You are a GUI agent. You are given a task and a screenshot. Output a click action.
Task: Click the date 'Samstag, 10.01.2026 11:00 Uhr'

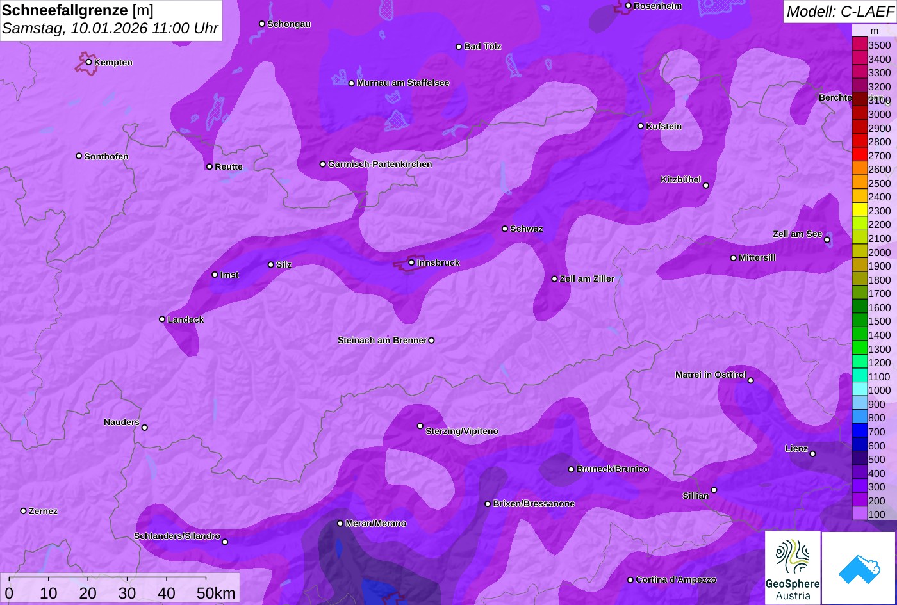point(110,29)
